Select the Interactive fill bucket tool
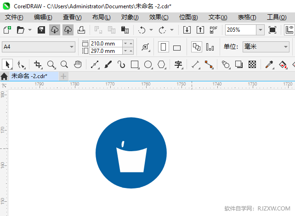295x216 pixels. coord(283,64)
